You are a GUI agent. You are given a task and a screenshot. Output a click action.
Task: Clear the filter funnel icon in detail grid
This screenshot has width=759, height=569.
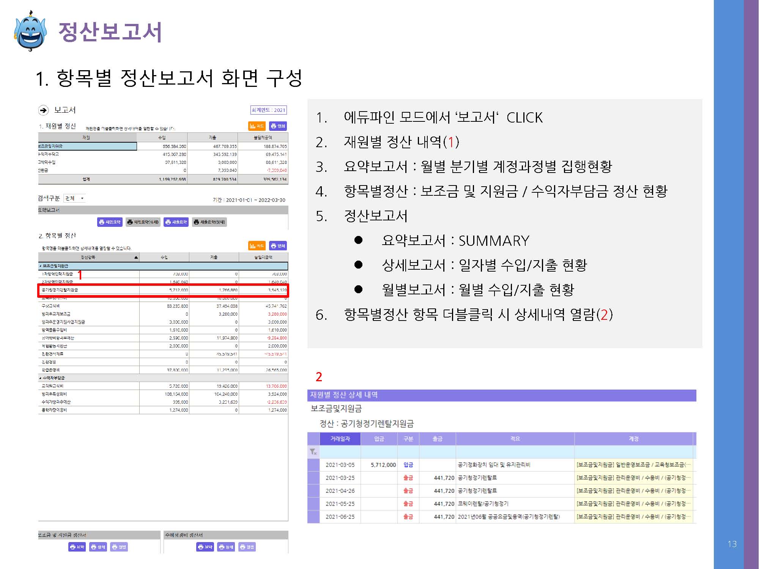tap(313, 451)
